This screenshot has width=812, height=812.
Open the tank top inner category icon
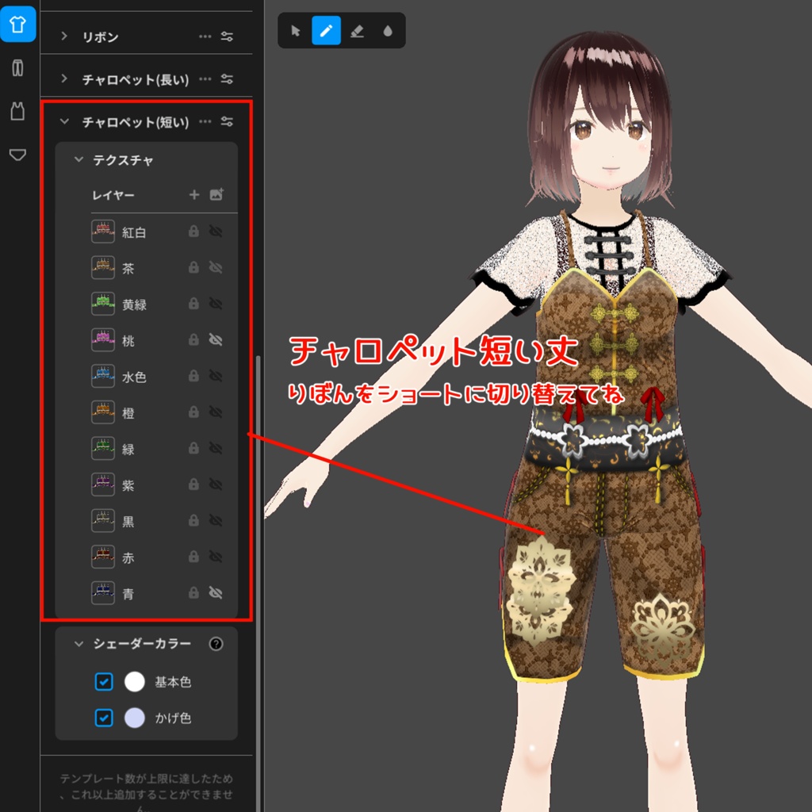tap(17, 111)
